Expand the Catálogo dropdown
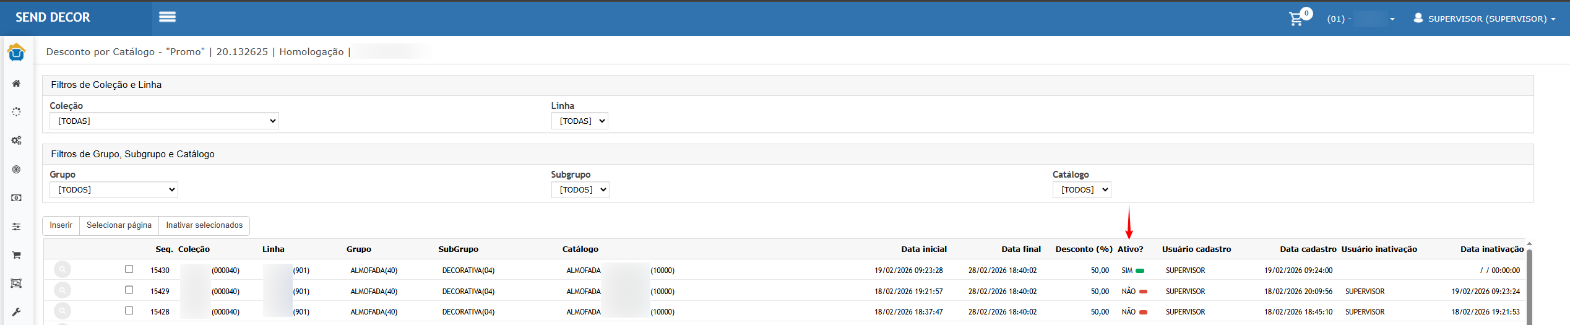Viewport: 1570px width, 325px height. (x=1081, y=189)
